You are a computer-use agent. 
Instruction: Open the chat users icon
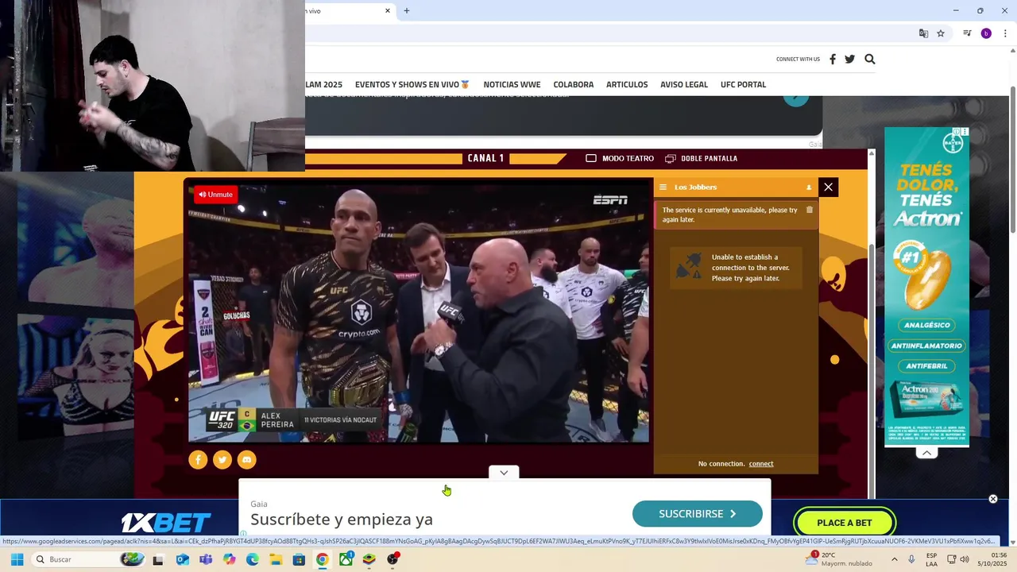click(809, 187)
